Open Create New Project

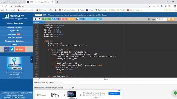14,27
